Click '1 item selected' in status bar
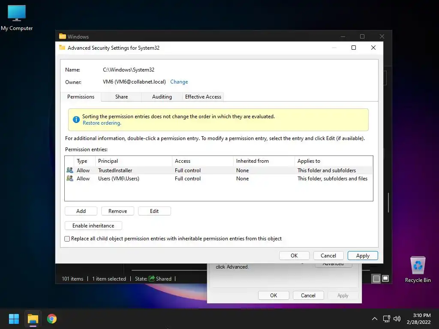The image size is (439, 329). point(109,278)
